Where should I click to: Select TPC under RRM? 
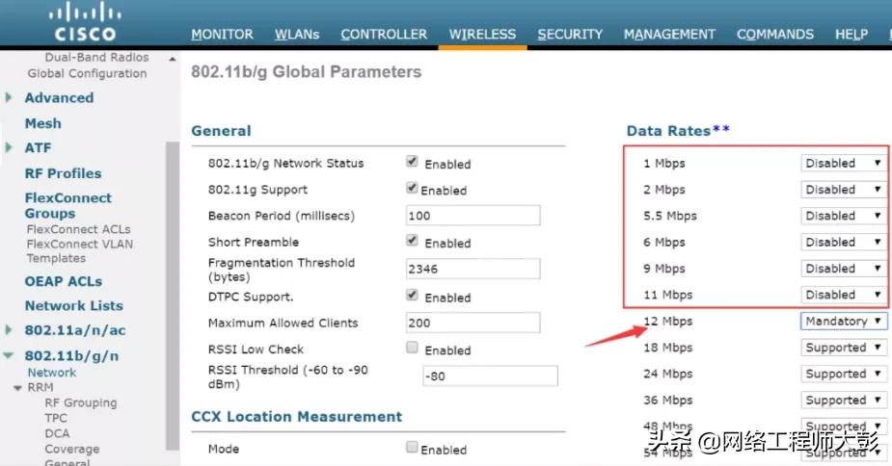tap(56, 418)
